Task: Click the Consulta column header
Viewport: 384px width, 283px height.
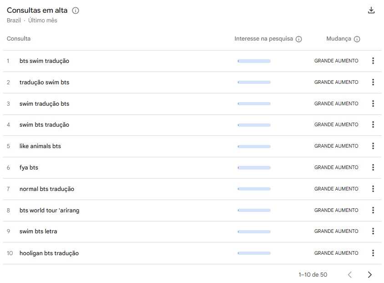Action: (x=19, y=39)
